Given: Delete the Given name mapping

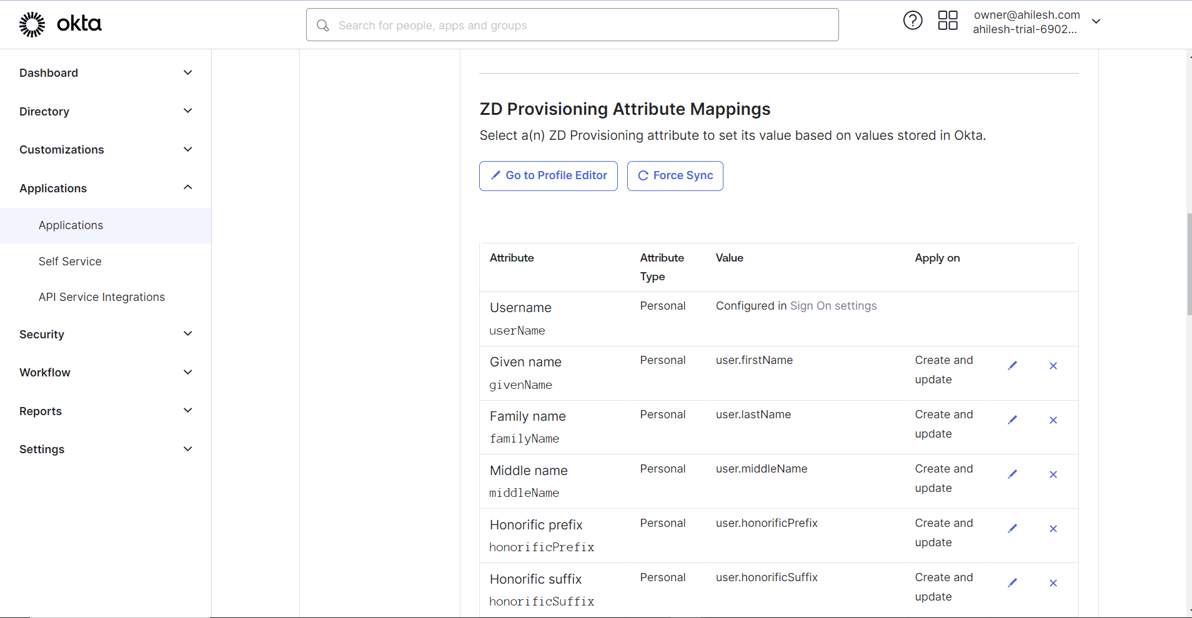Looking at the screenshot, I should point(1053,366).
